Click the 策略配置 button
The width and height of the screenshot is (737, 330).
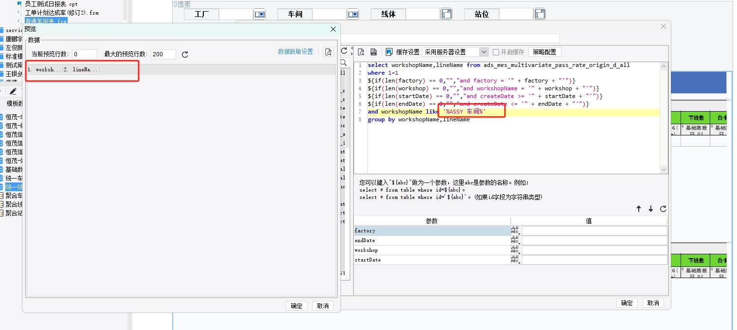tap(544, 52)
